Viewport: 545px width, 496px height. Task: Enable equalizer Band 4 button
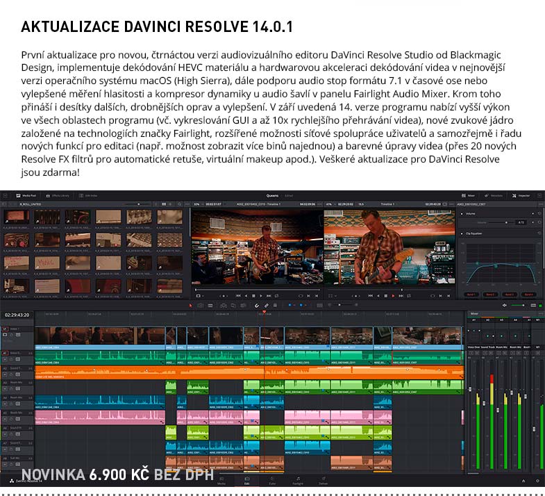click(x=528, y=295)
